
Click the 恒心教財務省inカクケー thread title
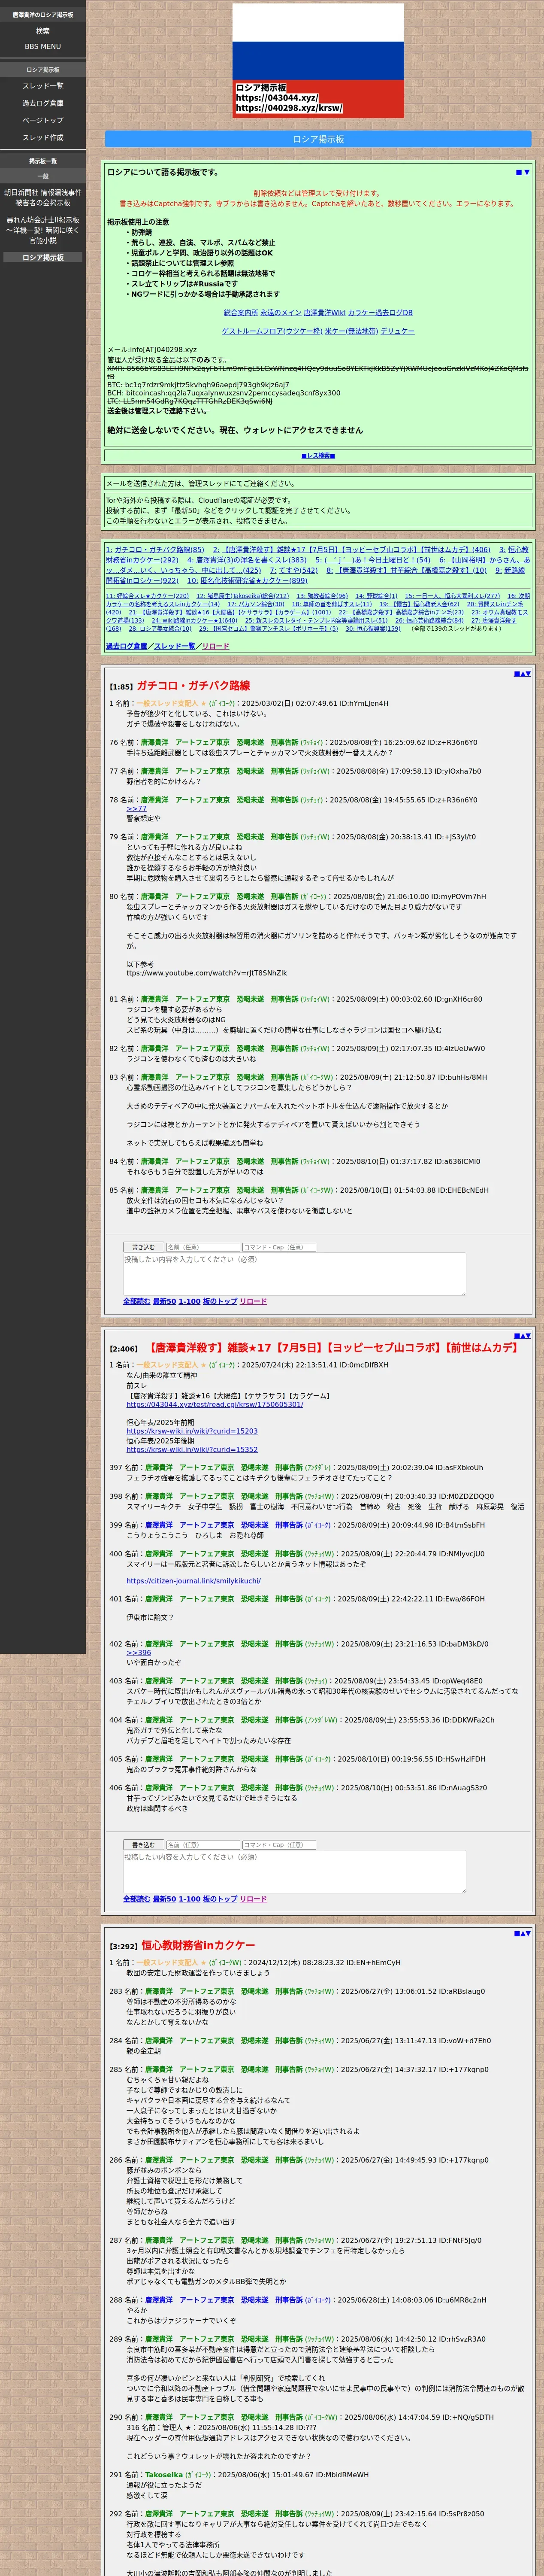click(x=198, y=1945)
